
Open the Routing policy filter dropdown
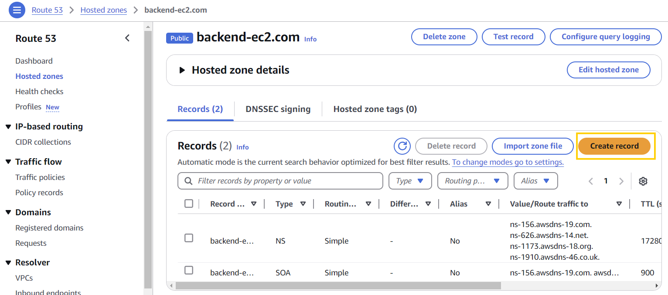[473, 181]
